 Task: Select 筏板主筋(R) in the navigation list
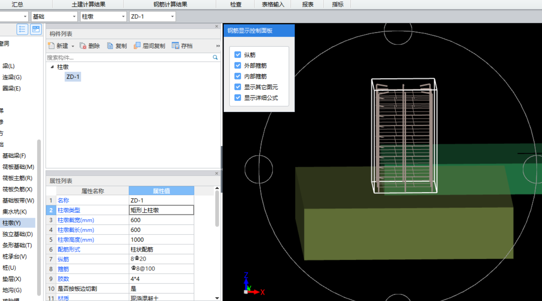tap(17, 178)
